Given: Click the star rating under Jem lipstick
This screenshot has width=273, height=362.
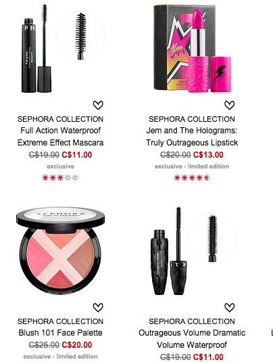Looking at the screenshot, I should [192, 178].
